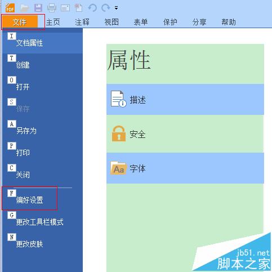
Task: Click the 属性 heading text
Action: pyautogui.click(x=129, y=60)
